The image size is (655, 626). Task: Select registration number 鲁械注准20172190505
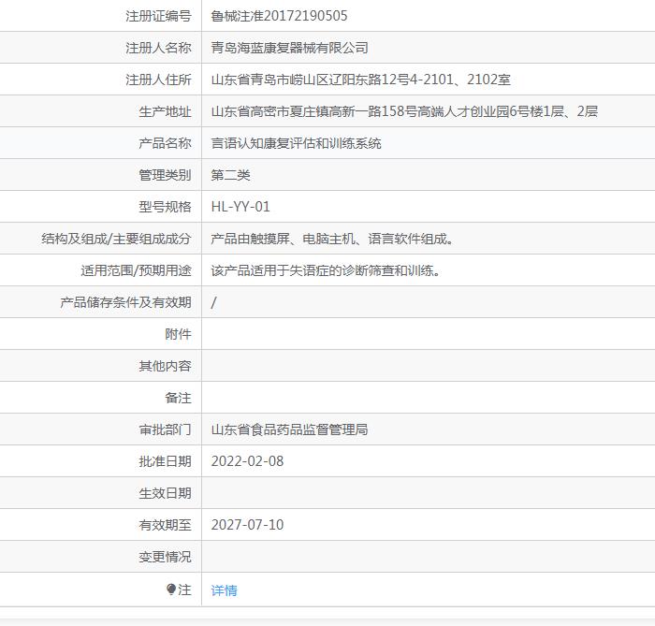(279, 16)
